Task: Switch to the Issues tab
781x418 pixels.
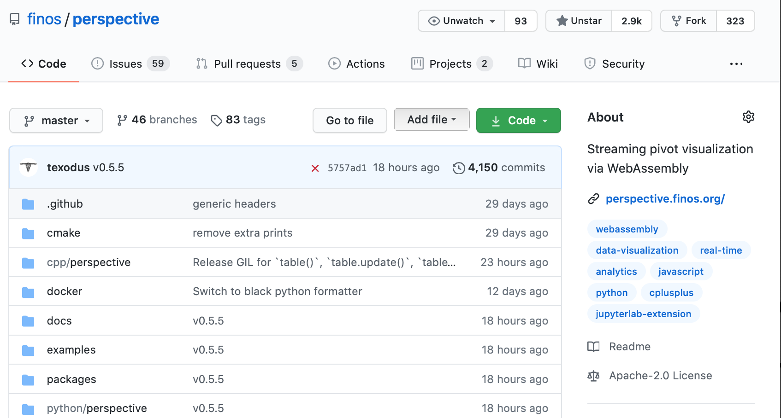Action: pyautogui.click(x=130, y=64)
